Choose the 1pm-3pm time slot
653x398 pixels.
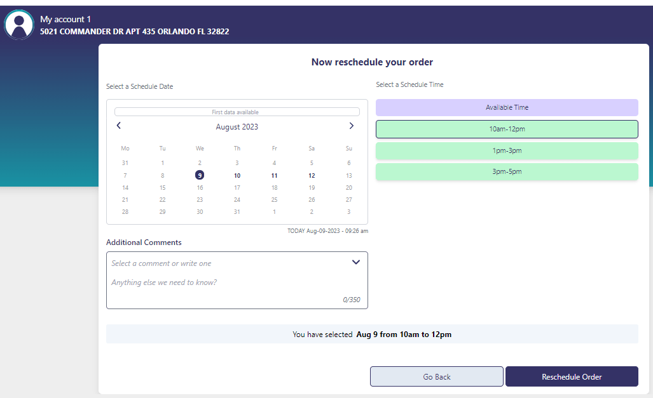[x=507, y=150]
